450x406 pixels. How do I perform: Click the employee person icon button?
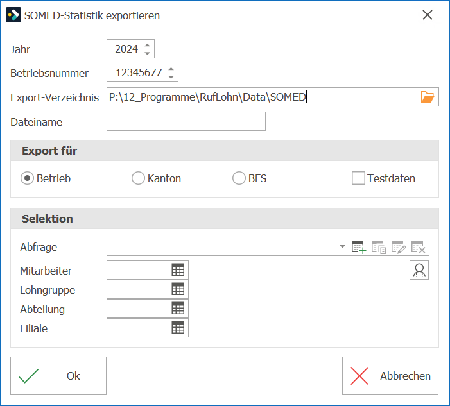419,270
